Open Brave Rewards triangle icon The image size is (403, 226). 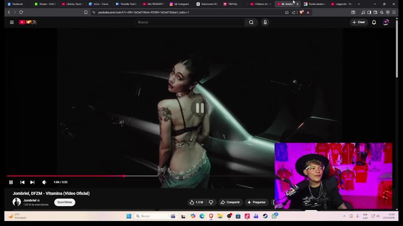(308, 12)
